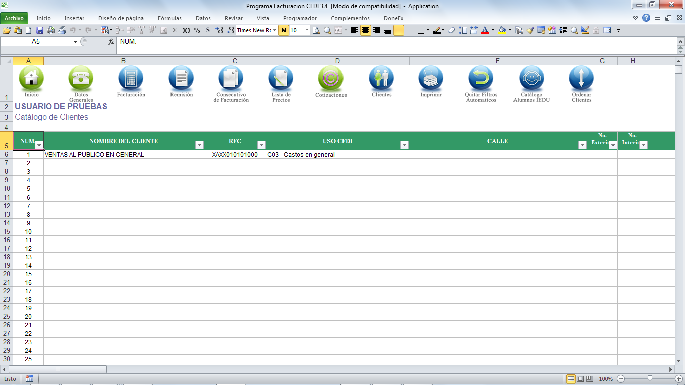Toggle left text alignment
Viewport: 685px width, 385px height.
(355, 30)
